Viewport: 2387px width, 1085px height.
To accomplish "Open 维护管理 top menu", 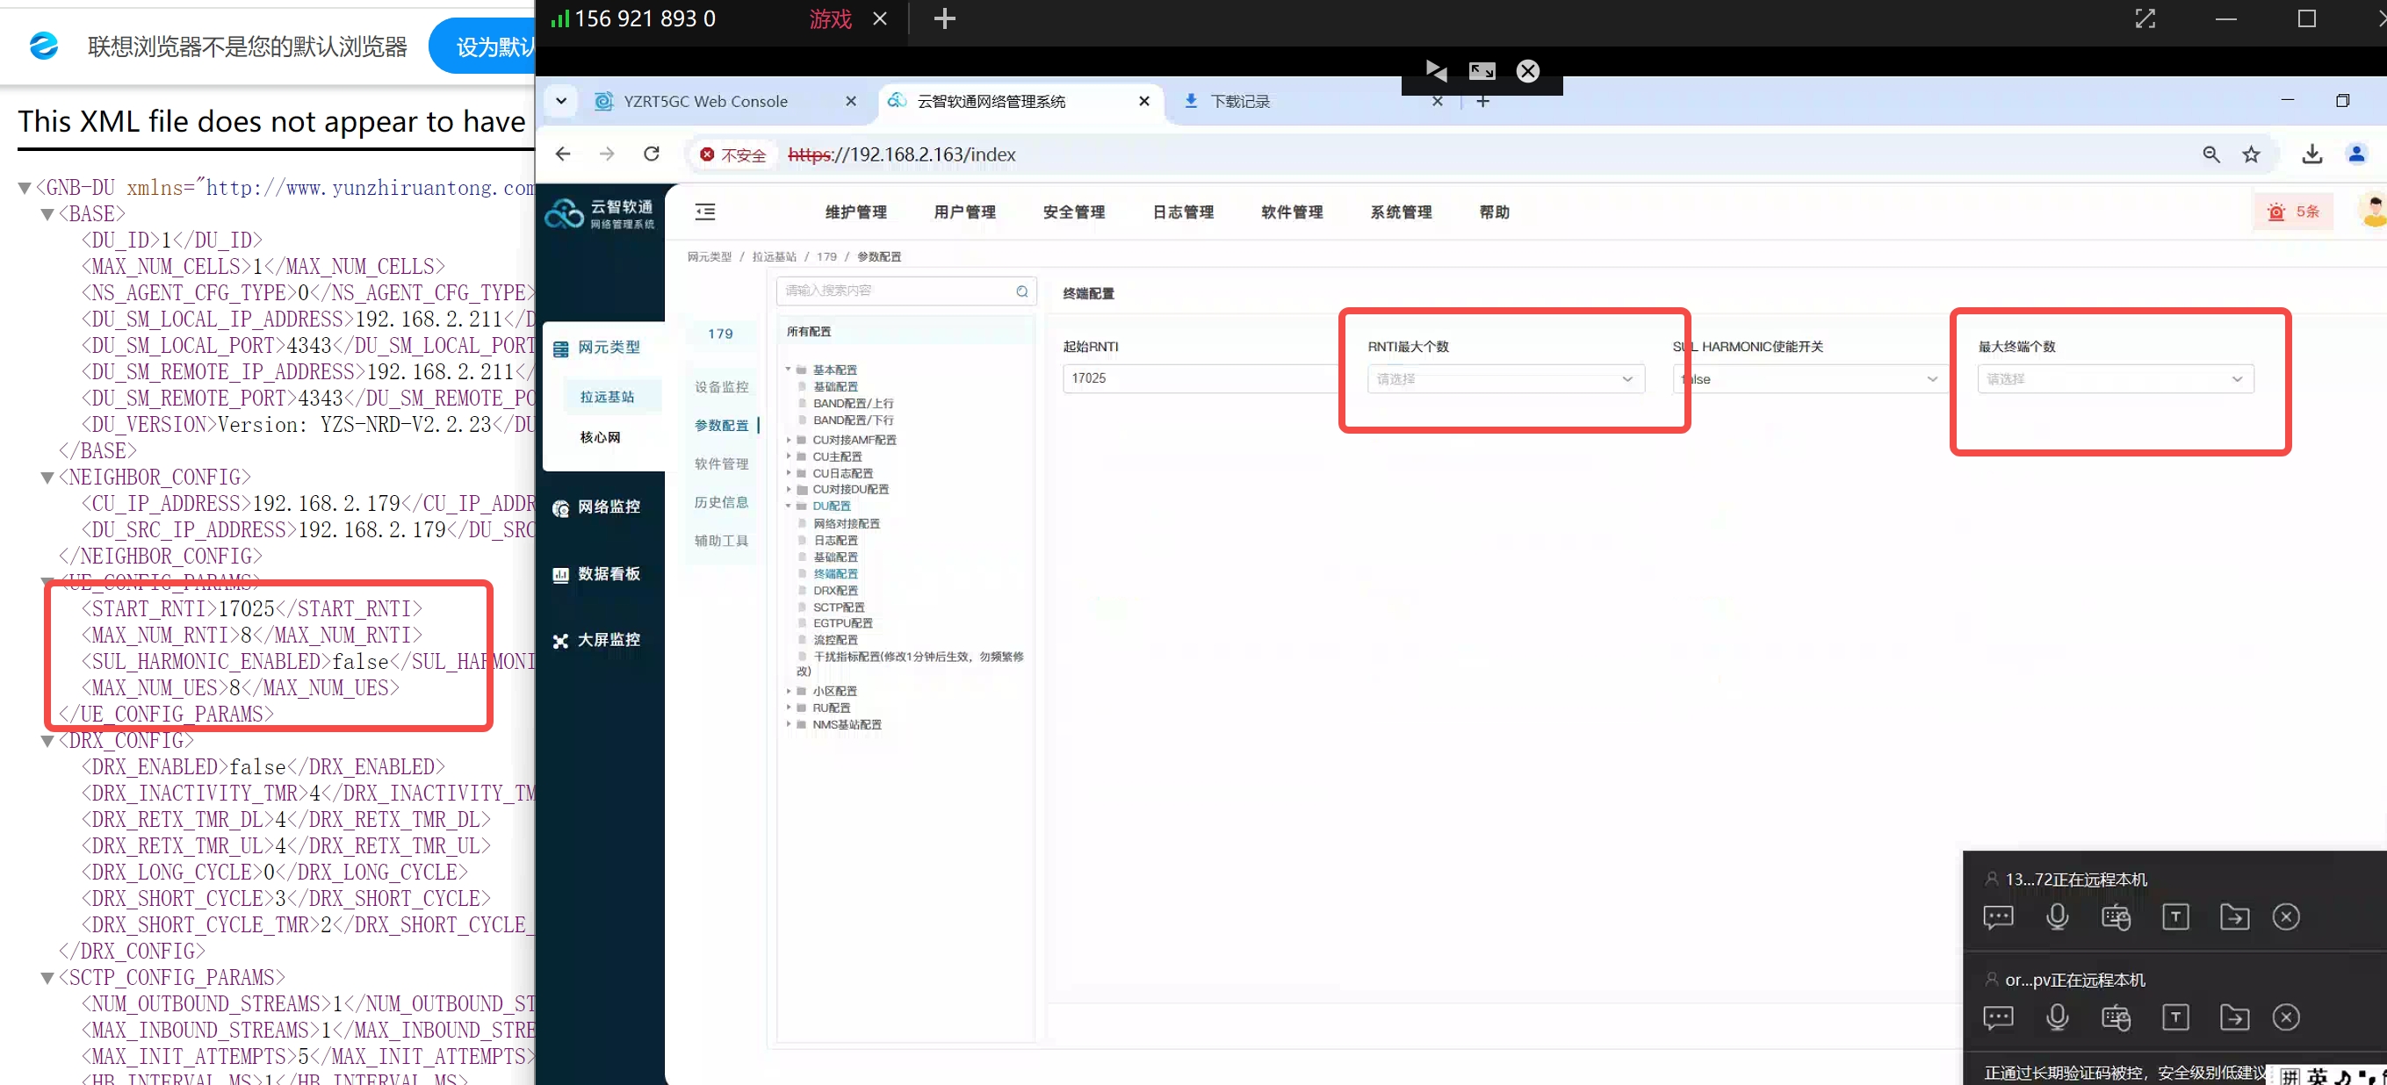I will [855, 212].
